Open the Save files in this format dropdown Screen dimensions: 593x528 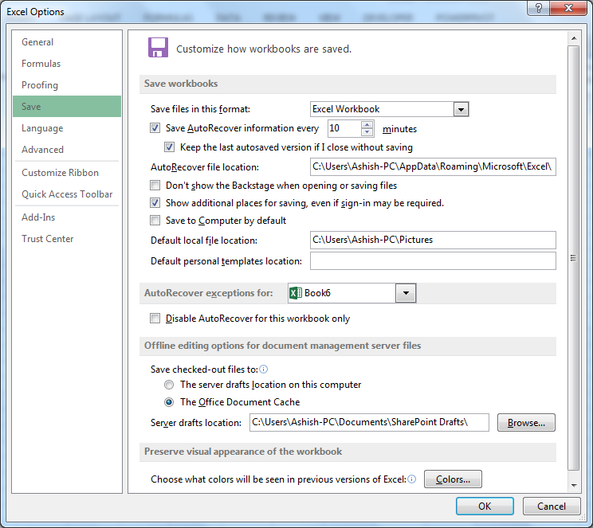click(x=461, y=109)
